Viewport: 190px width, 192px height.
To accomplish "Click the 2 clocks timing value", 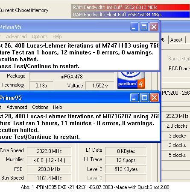I will point(177,145).
